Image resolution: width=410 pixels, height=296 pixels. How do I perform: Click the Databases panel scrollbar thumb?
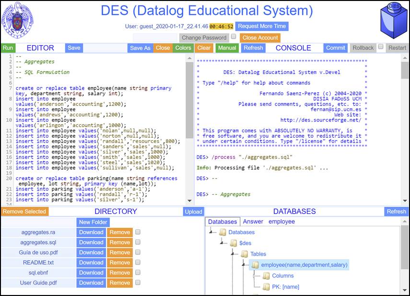(405, 247)
